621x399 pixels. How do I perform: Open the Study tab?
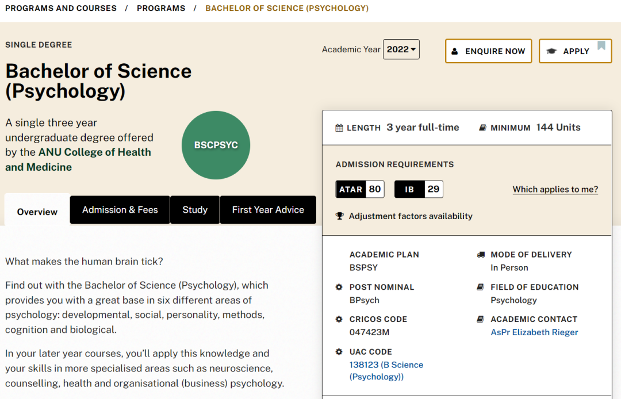click(x=195, y=210)
